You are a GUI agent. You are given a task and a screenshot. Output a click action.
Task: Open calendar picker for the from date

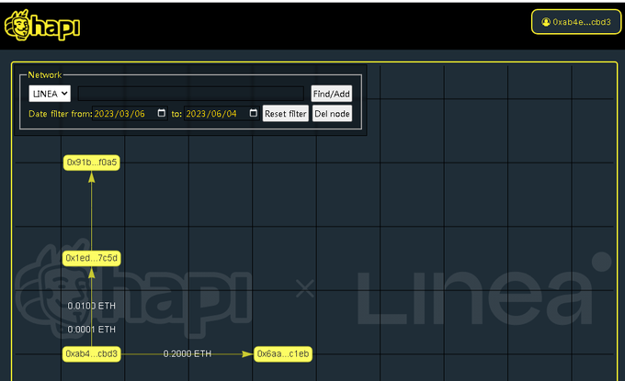161,113
